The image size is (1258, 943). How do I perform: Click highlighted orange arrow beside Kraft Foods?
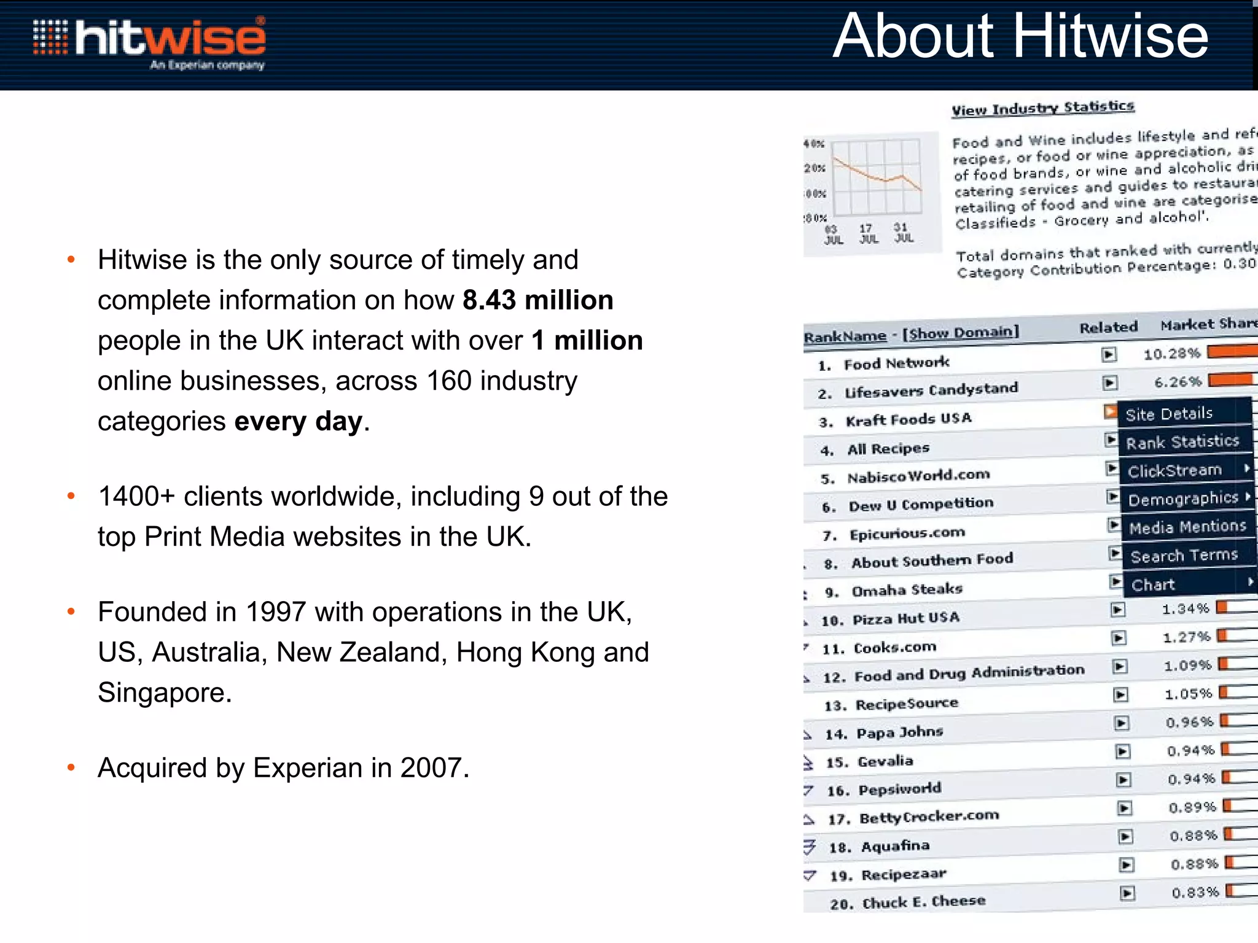[1110, 411]
